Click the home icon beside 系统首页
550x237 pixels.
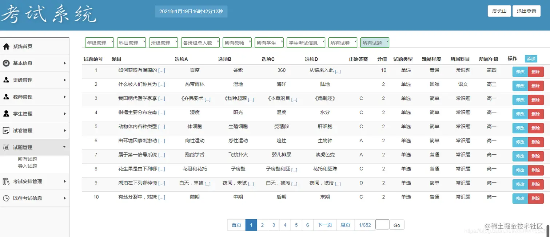(x=6, y=46)
